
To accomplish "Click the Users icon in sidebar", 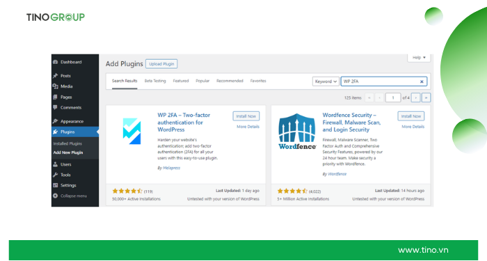I will point(55,164).
